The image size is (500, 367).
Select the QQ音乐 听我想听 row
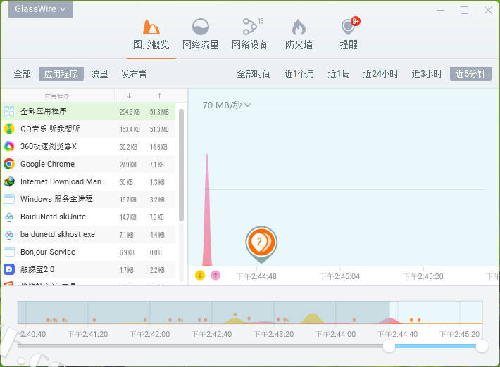click(x=88, y=129)
